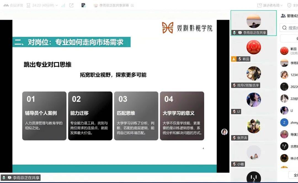This screenshot has width=298, height=183.
Task: Click muted mic icon on 戏导2班智丞淳 tile
Action: (234, 85)
